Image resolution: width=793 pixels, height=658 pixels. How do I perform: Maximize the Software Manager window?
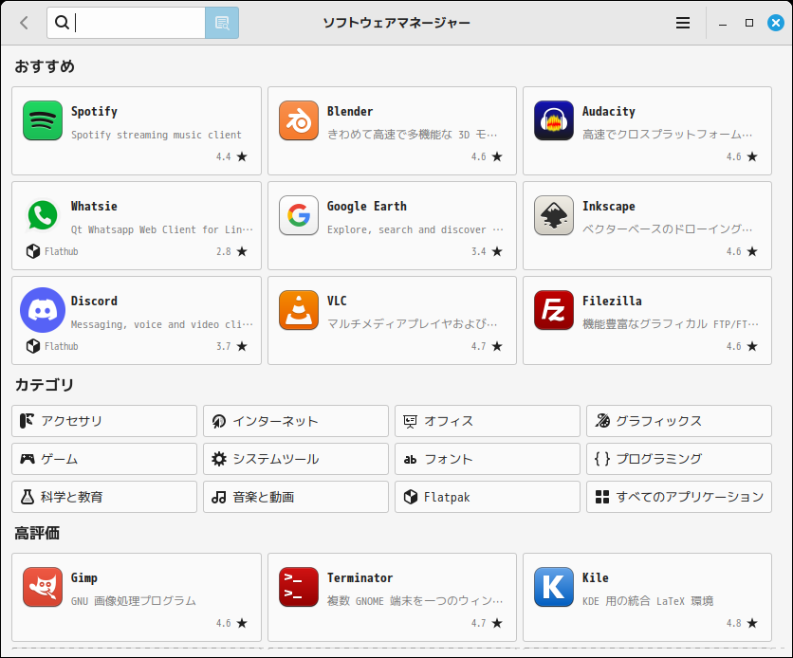coord(749,23)
